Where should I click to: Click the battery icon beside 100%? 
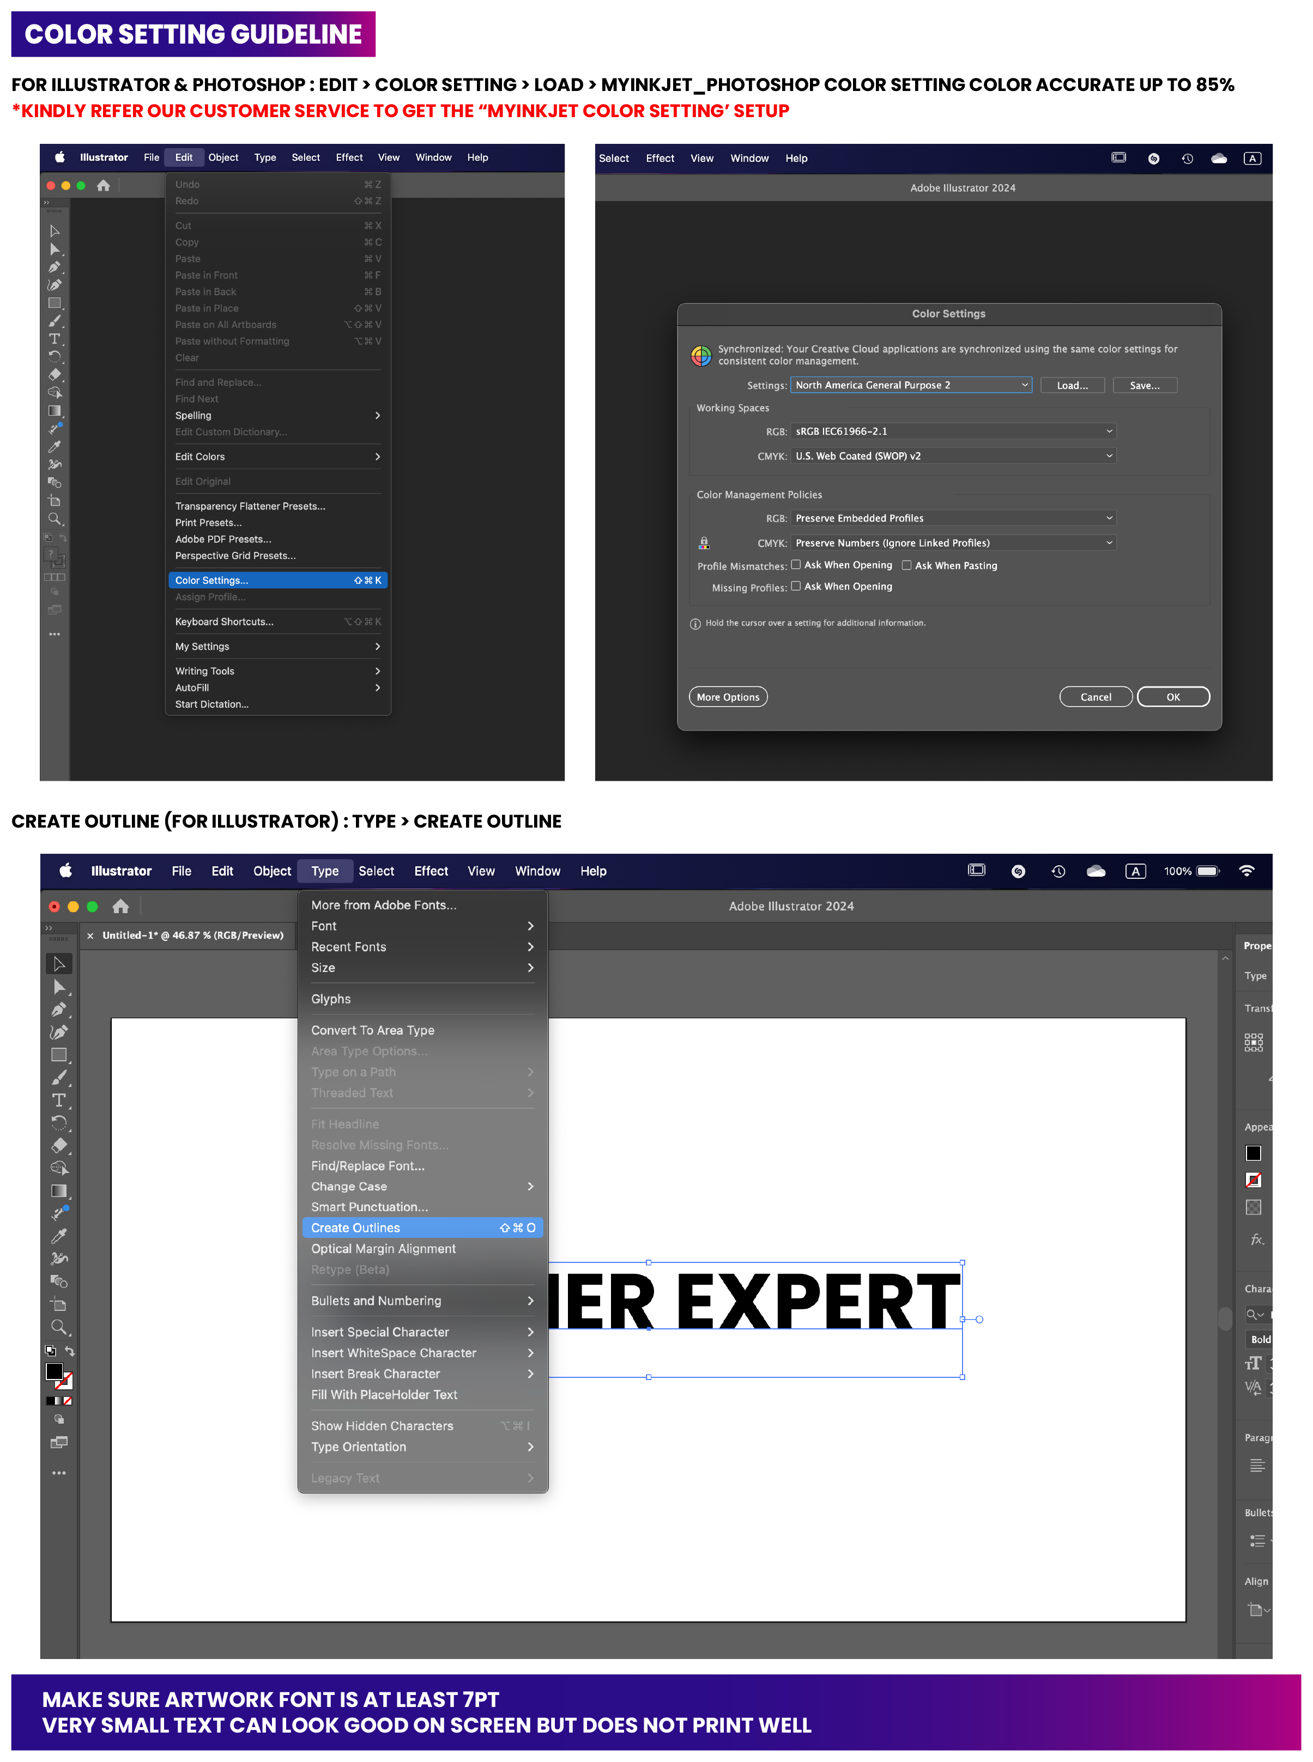click(x=1208, y=871)
